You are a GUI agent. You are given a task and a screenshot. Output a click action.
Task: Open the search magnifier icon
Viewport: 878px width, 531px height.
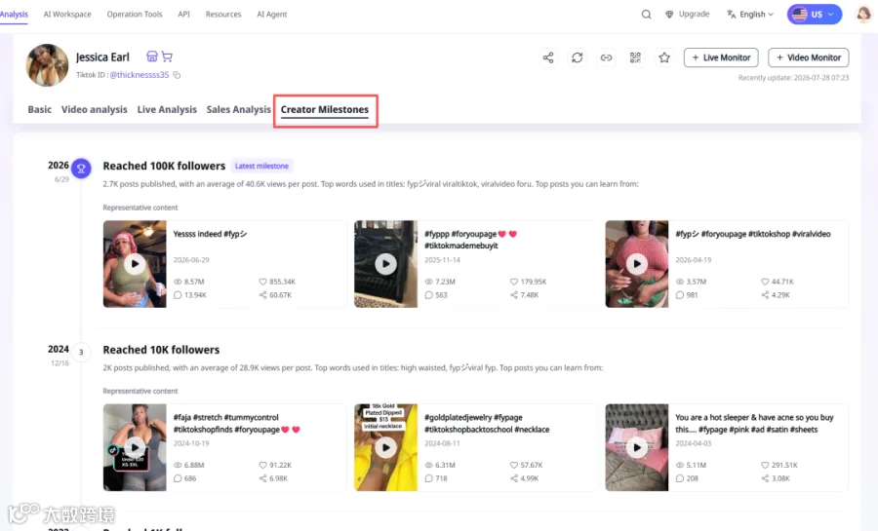pyautogui.click(x=646, y=14)
